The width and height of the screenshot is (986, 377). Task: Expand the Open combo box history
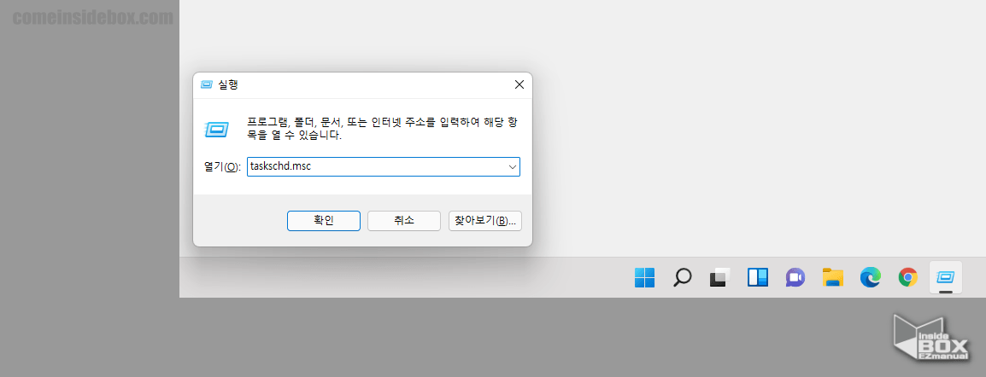tap(513, 167)
